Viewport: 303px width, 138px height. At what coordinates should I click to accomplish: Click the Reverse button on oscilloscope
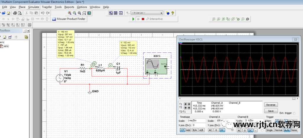(x=270, y=105)
